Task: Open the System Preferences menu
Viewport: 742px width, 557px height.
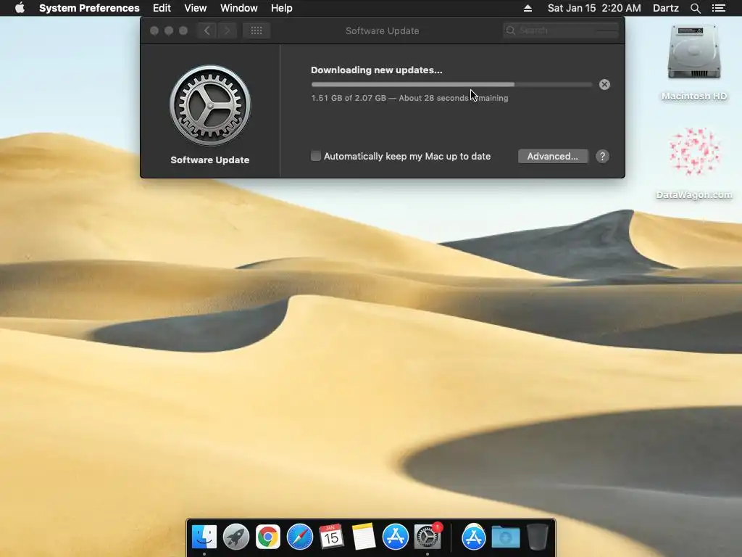Action: click(x=89, y=8)
